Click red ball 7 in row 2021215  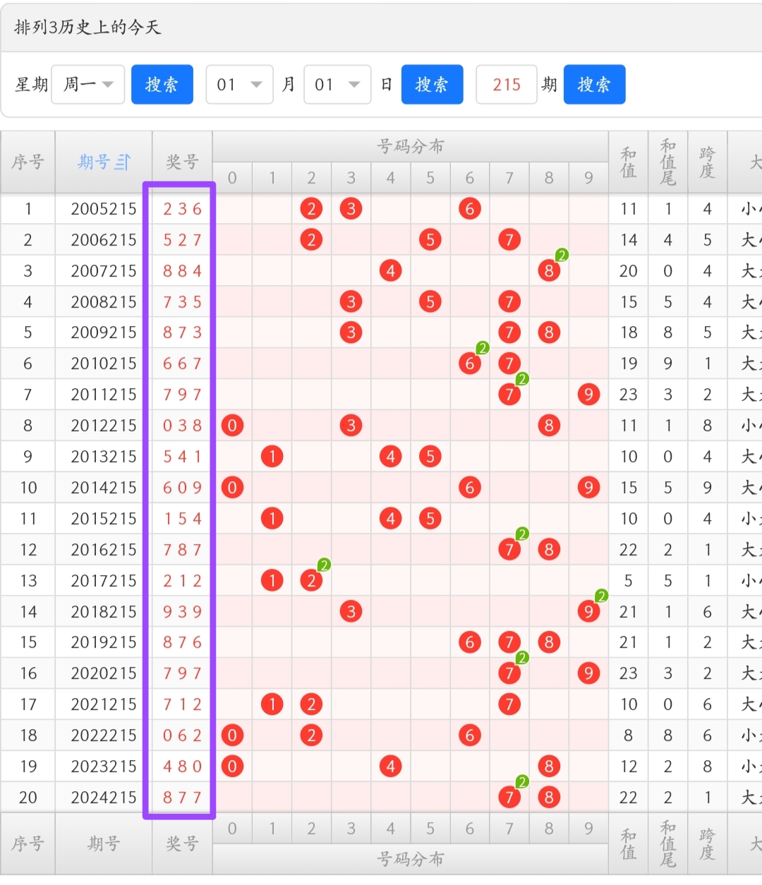509,704
